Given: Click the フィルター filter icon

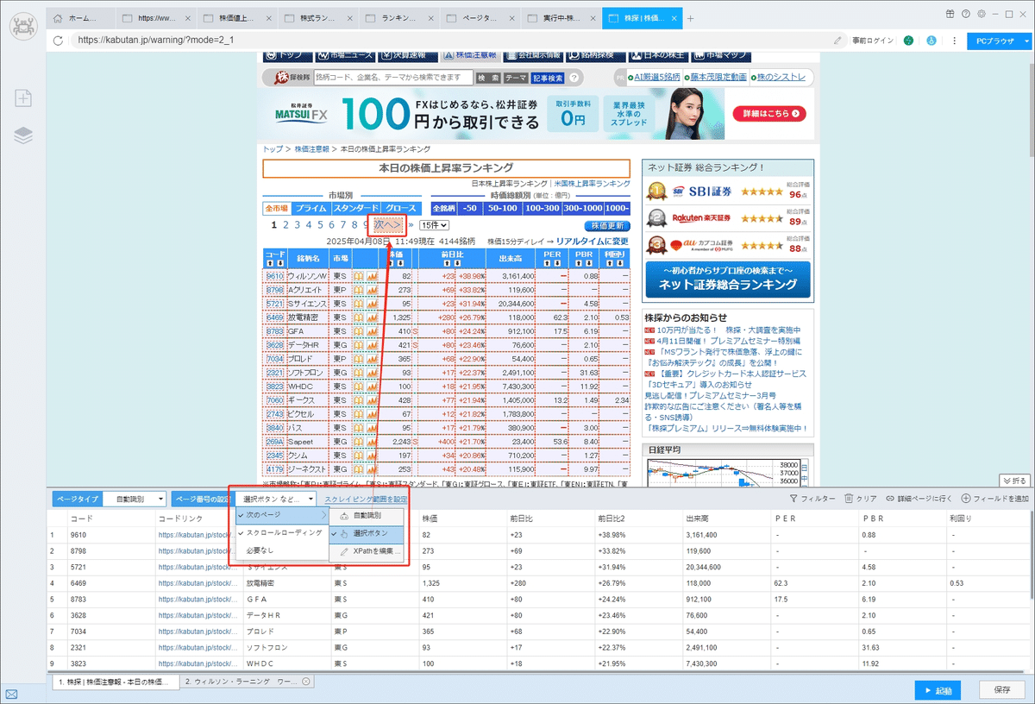Looking at the screenshot, I should [812, 499].
